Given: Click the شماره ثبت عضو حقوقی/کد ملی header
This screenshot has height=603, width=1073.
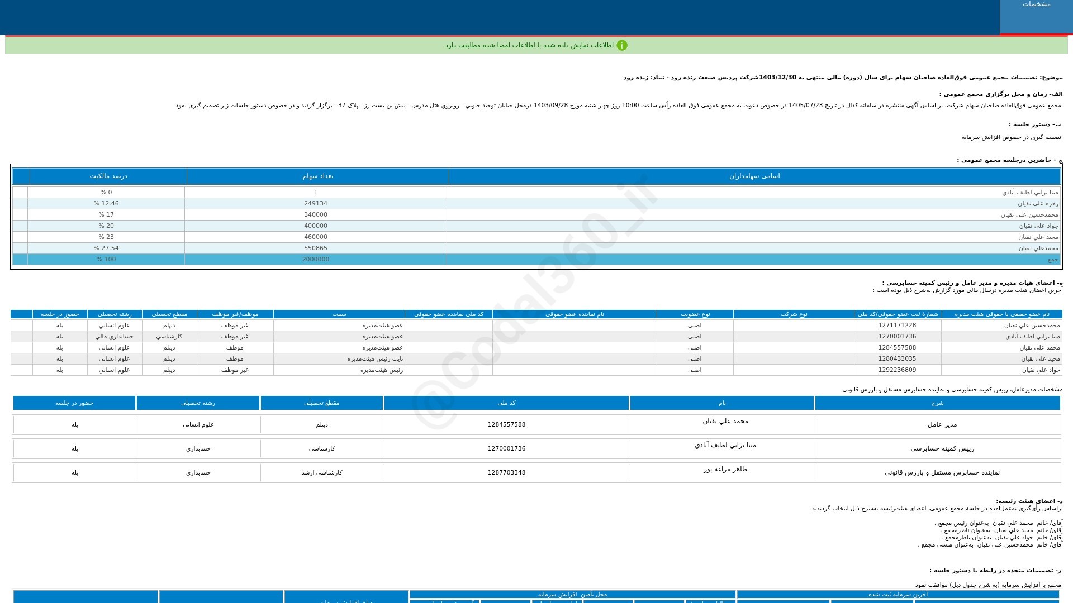Looking at the screenshot, I should point(898,314).
